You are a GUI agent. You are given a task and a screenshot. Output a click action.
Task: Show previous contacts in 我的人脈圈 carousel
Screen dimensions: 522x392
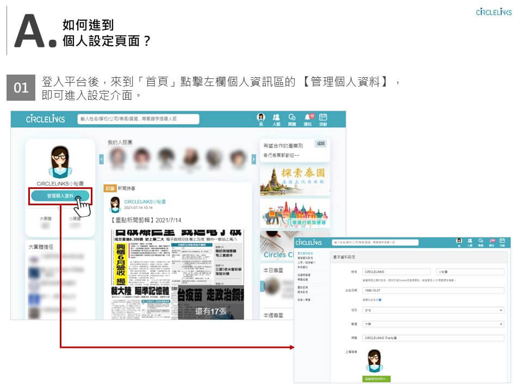[102, 160]
